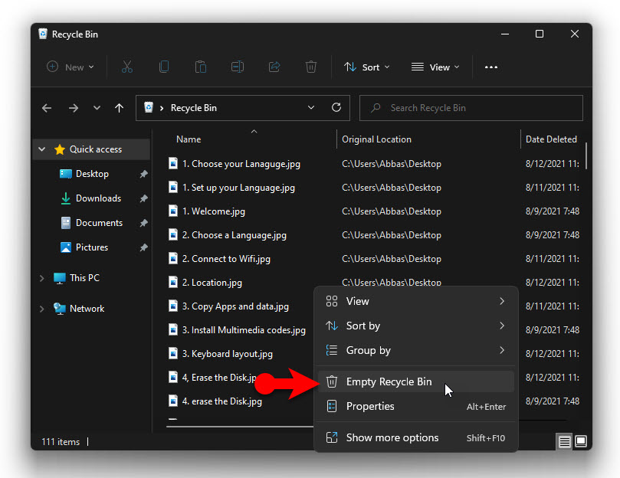Go up one folder level
Viewport: 620px width, 478px height.
(119, 108)
